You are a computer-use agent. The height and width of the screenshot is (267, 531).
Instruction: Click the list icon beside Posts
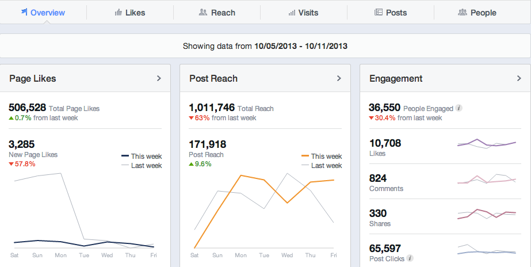(x=379, y=13)
